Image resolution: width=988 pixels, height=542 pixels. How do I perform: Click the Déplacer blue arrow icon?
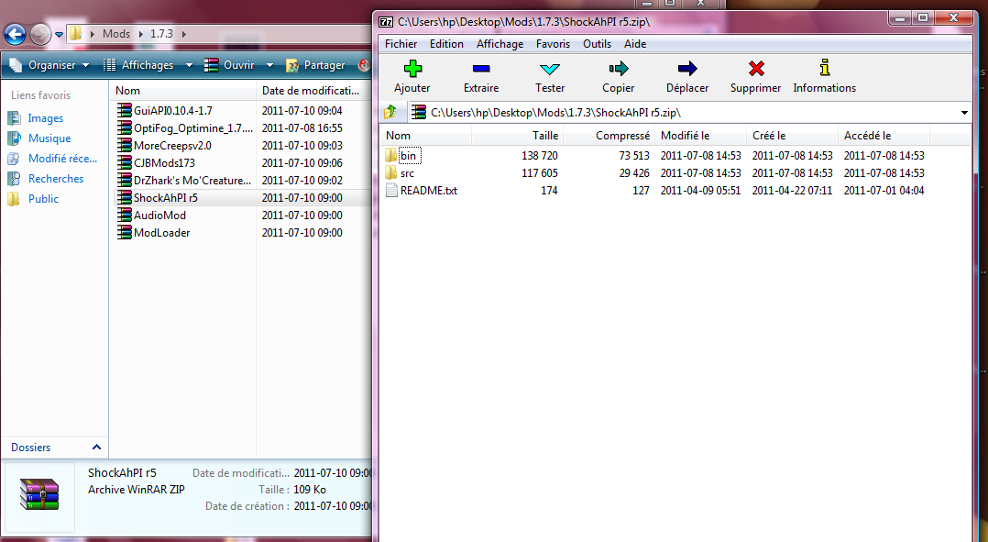click(687, 68)
